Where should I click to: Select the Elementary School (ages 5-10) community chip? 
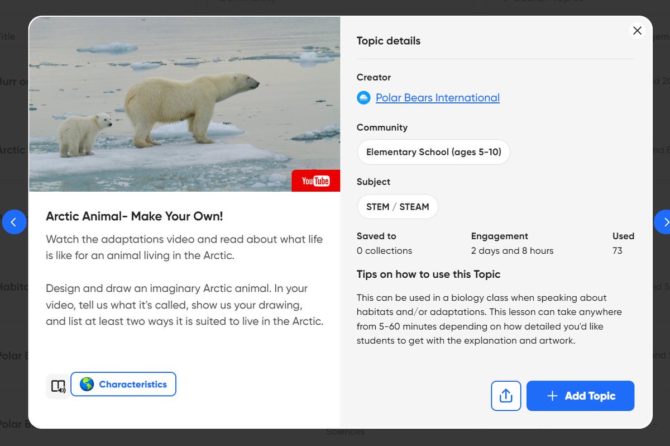coord(434,152)
